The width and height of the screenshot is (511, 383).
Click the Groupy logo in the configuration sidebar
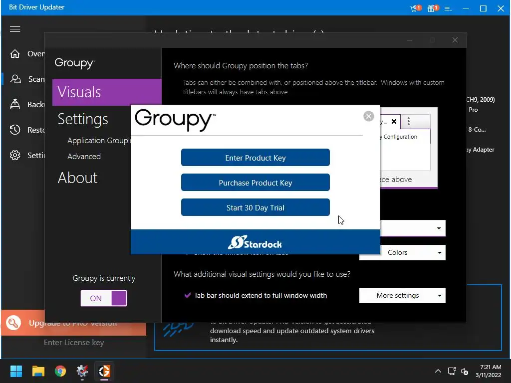click(x=75, y=63)
